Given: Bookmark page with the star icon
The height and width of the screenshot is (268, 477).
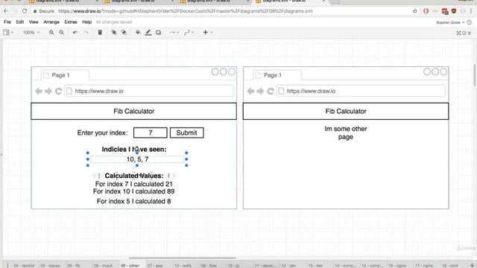Looking at the screenshot, I should coord(415,11).
